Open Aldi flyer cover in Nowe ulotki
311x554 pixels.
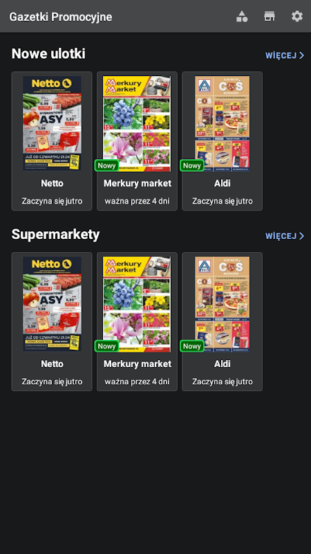222,123
